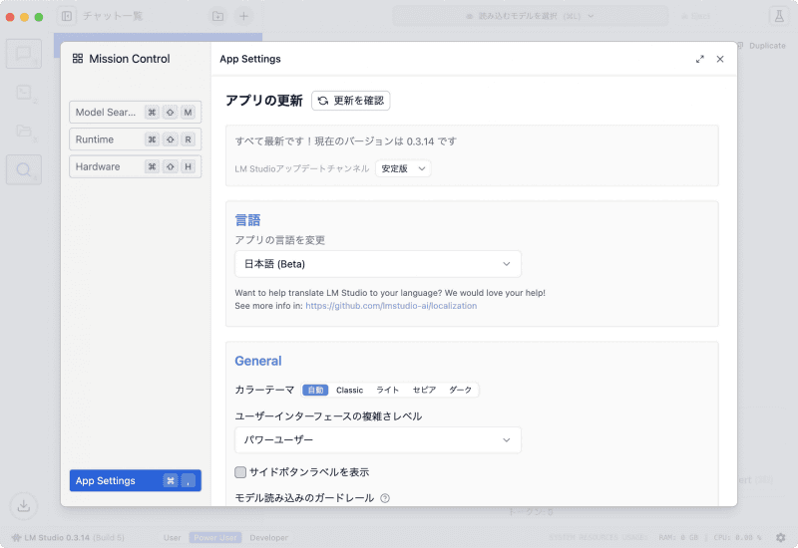This screenshot has width=798, height=548.
Task: Select 自動 color theme
Action: pyautogui.click(x=315, y=390)
